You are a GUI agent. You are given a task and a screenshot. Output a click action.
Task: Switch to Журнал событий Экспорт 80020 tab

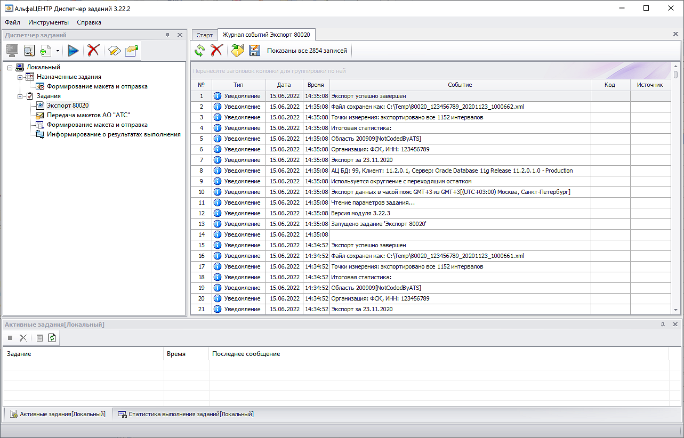[267, 35]
